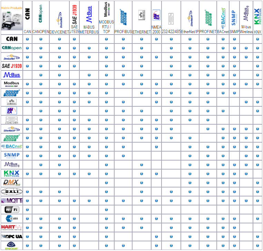Viewport: 263px width, 251px height.
Task: Click the SNMP logo in column header
Action: point(234,18)
